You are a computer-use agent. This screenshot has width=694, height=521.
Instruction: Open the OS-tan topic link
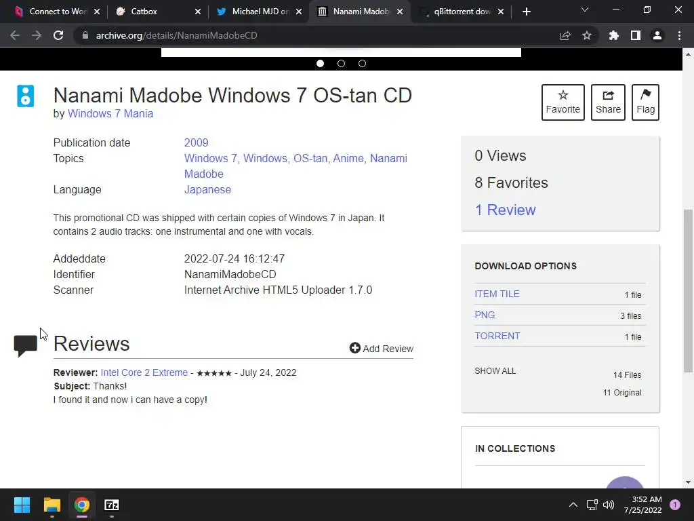click(x=310, y=158)
